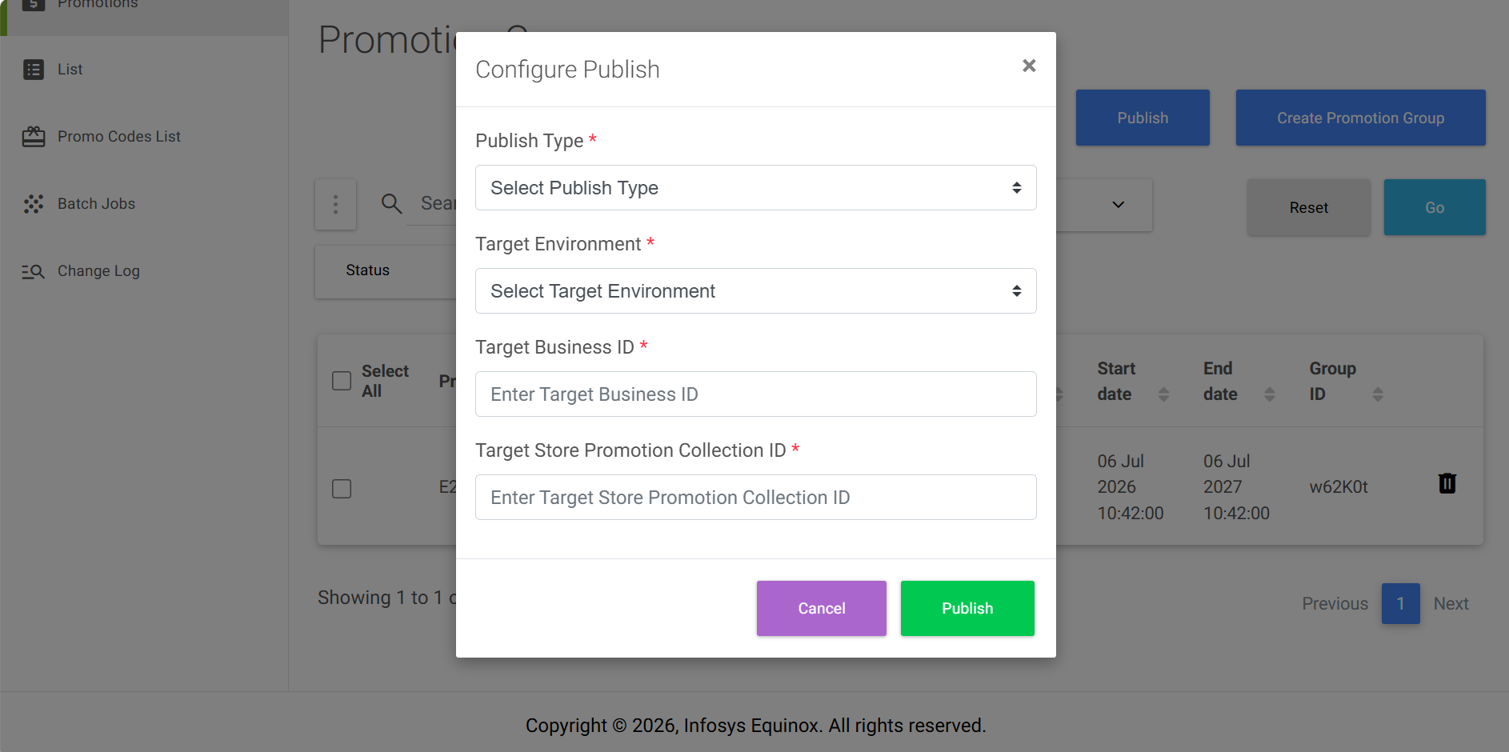Click the Target Business ID input field
The height and width of the screenshot is (752, 1509).
(755, 394)
